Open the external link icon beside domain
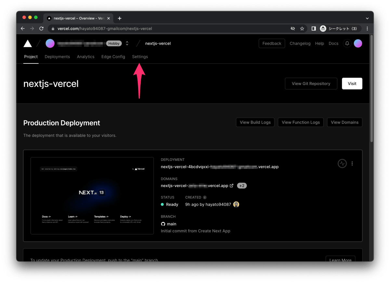Viewport: 390px width, 283px height. click(x=231, y=186)
